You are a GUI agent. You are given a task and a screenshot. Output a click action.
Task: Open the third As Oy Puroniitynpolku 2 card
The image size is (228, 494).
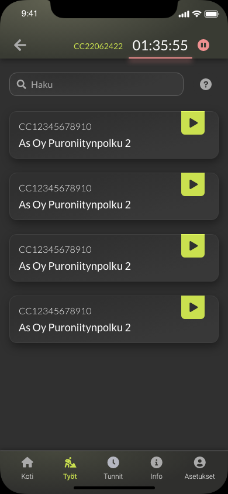click(x=114, y=258)
